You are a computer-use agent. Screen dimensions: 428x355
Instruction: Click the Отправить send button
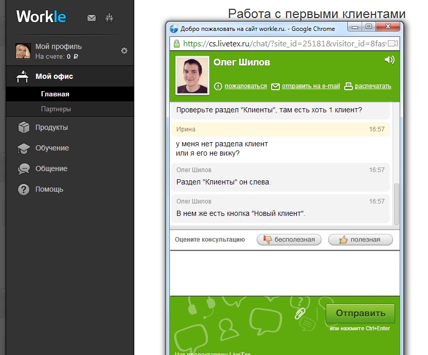click(360, 313)
